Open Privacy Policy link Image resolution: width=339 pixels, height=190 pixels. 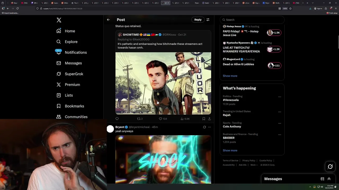[x=249, y=160]
